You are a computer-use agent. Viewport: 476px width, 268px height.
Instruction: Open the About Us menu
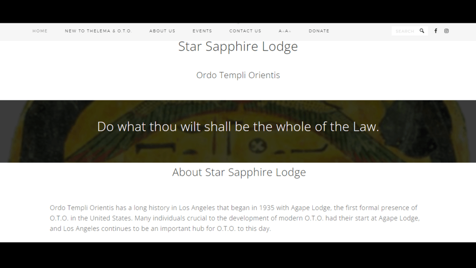[162, 31]
